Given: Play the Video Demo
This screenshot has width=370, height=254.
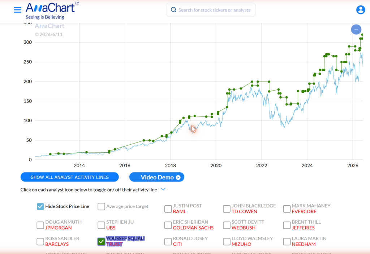Looking at the screenshot, I should [157, 177].
